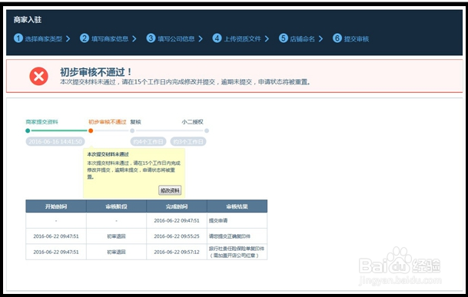The height and width of the screenshot is (297, 468).
Task: Click the 旅行社责任险保险单复印件 result cell
Action: [x=237, y=252]
